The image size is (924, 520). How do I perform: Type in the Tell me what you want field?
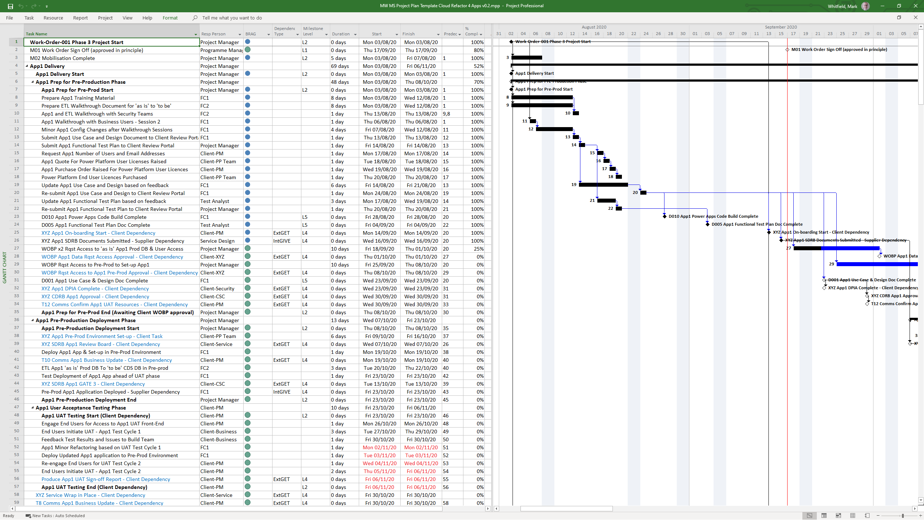pos(232,18)
